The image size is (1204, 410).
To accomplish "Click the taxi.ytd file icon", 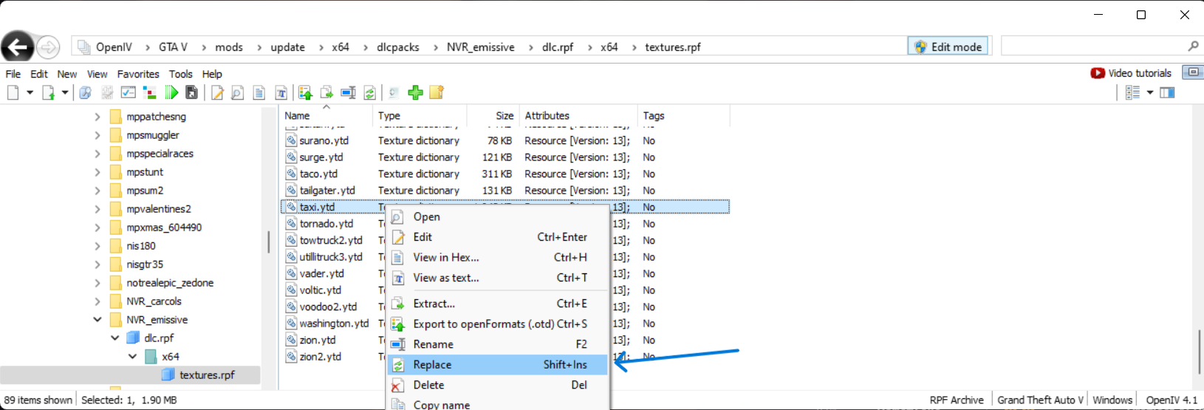I will (x=292, y=207).
